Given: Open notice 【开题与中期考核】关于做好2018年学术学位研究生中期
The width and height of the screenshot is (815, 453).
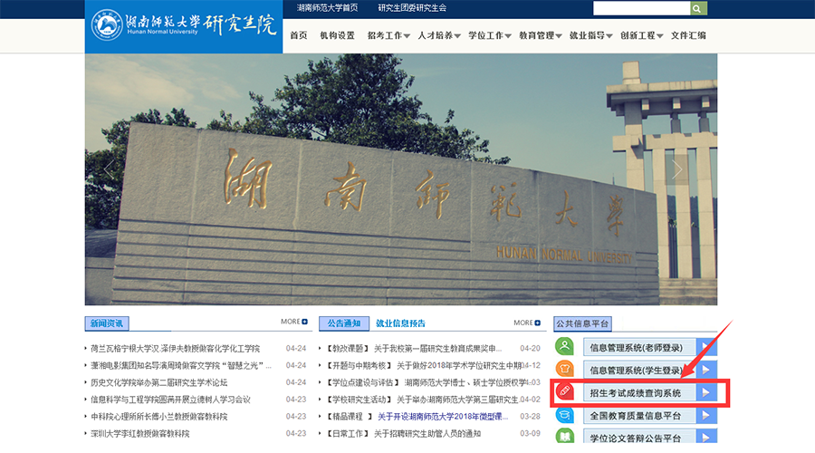Looking at the screenshot, I should (x=424, y=366).
